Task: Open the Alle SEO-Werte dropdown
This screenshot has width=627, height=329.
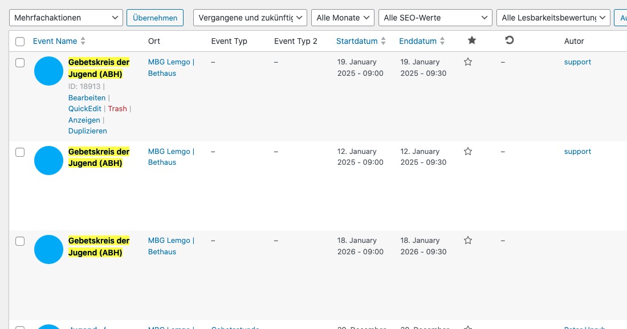Action: pyautogui.click(x=435, y=18)
